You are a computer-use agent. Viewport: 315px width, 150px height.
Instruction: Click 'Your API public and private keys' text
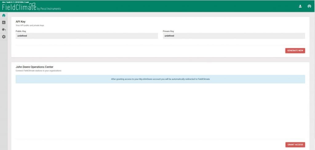(30, 26)
